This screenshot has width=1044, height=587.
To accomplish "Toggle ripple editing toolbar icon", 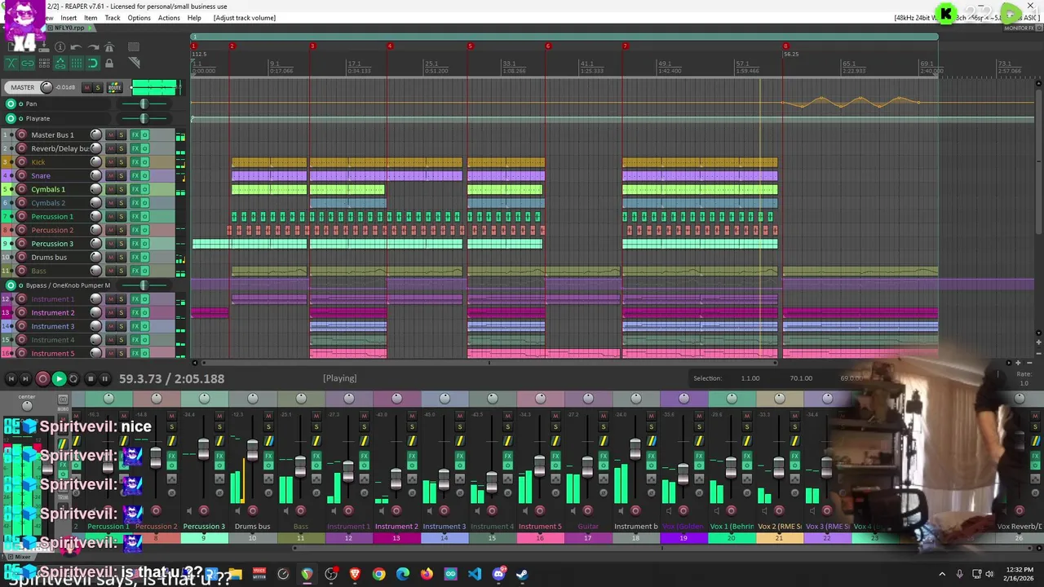I will tap(44, 63).
